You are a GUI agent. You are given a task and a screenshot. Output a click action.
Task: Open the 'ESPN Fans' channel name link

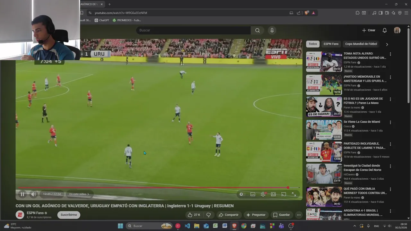pos(35,213)
